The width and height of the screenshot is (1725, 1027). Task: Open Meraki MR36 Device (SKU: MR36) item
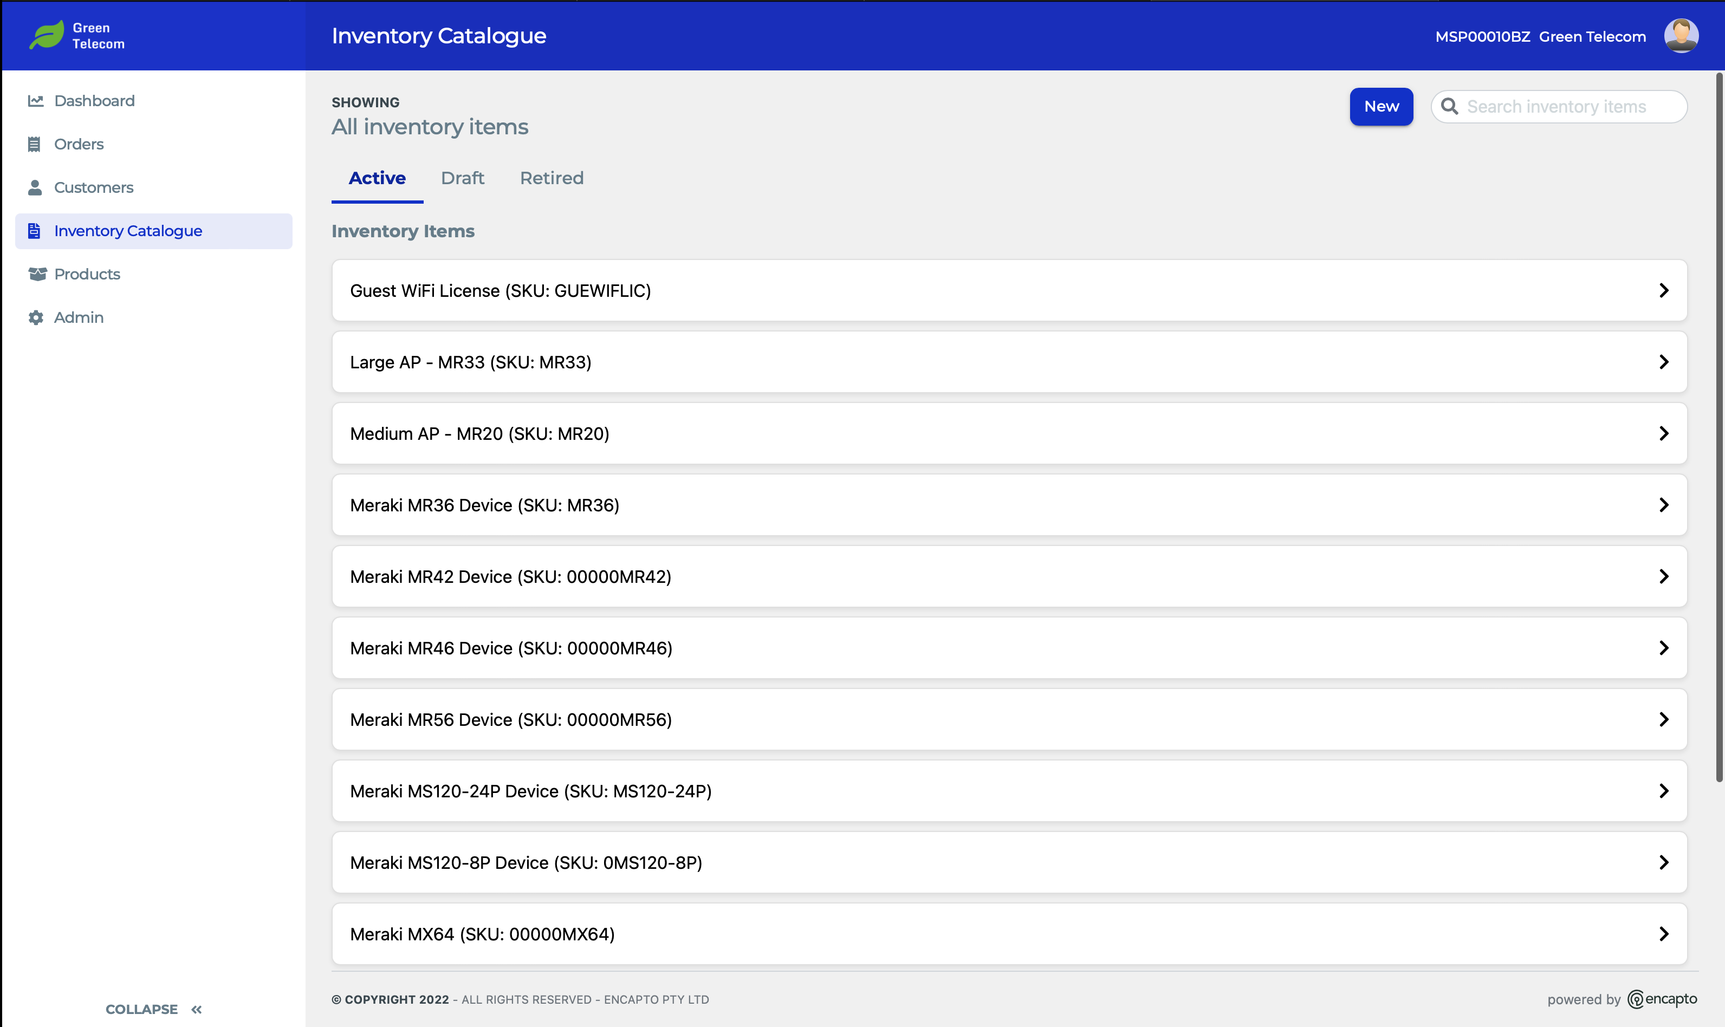coord(1009,505)
